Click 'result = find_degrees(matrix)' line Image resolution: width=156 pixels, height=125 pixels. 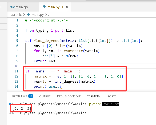[65, 82]
